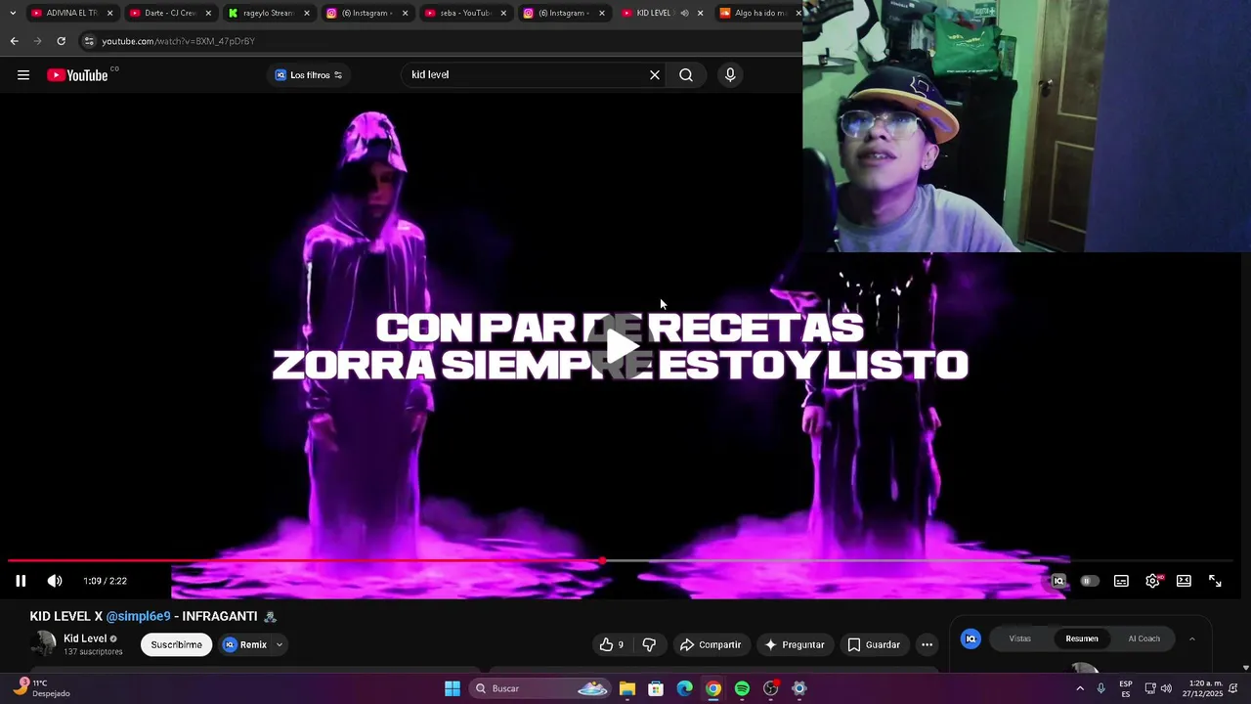Mute audio via KID LEVEL tab speaker
The height and width of the screenshot is (704, 1251).
[684, 13]
